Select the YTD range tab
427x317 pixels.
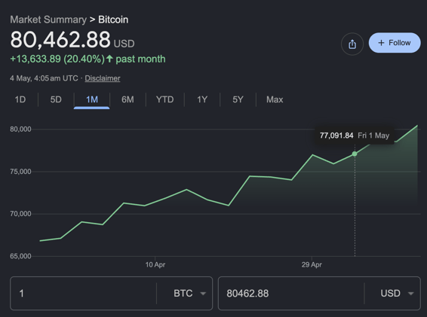[x=164, y=99]
